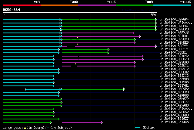Screen dimensions: 194x130
Task: Click the UniRef100_A3AC77 label
Action: click(x=174, y=102)
